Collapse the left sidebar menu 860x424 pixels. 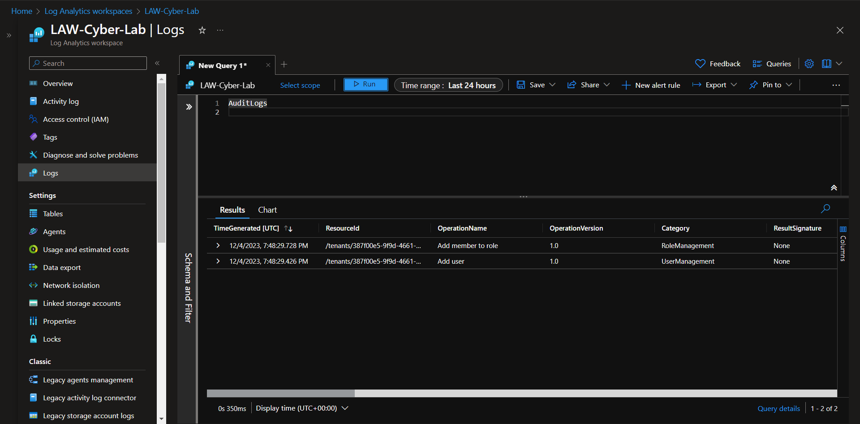[157, 63]
